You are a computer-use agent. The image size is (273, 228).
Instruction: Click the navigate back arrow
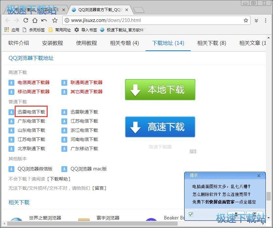tap(8, 20)
